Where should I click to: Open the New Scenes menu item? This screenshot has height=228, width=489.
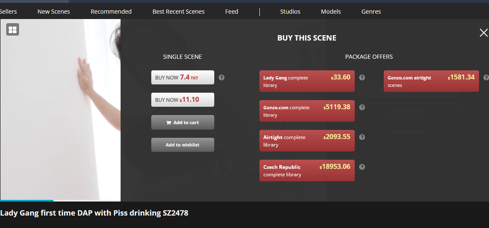click(x=53, y=12)
